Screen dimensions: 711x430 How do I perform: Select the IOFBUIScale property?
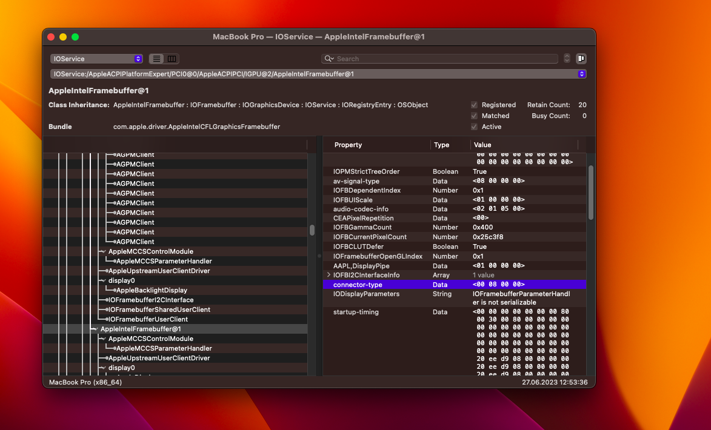[353, 200]
